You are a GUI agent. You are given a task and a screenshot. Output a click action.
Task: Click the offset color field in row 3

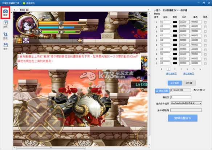196,31
